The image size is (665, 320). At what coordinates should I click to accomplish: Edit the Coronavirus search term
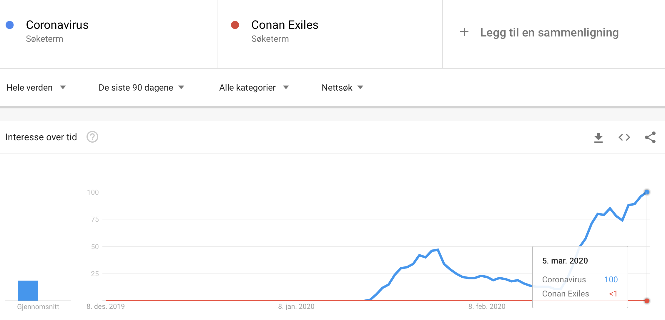click(x=57, y=25)
